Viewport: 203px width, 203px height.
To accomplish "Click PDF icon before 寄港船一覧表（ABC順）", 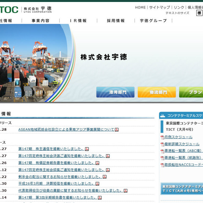I will [162, 151].
